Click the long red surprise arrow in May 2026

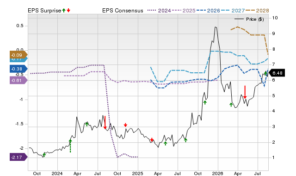click(x=245, y=92)
